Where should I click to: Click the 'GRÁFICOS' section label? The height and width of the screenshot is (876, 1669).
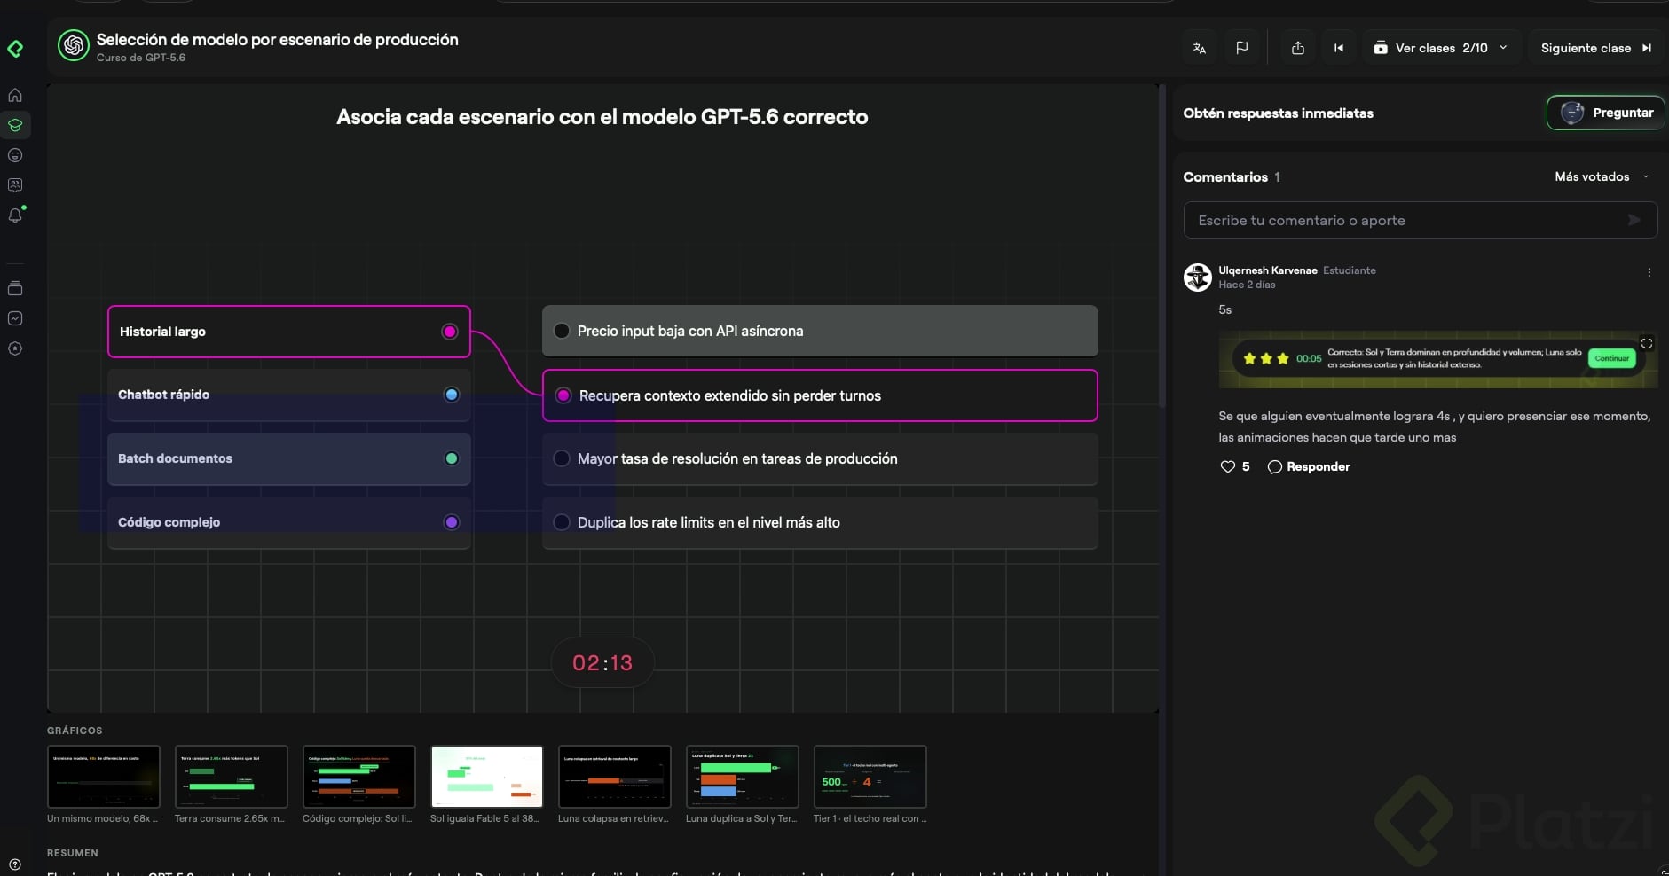tap(75, 731)
